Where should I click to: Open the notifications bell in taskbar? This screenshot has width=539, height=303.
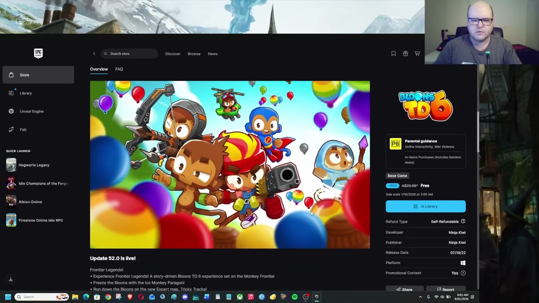(472, 297)
